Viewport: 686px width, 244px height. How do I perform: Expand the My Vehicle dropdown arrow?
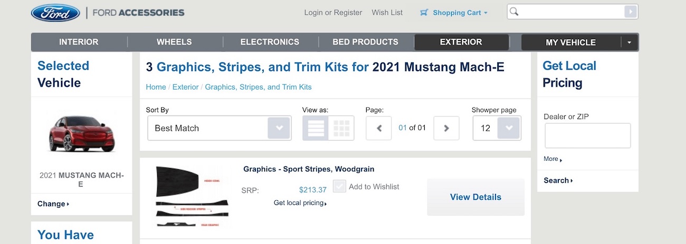[x=629, y=43]
